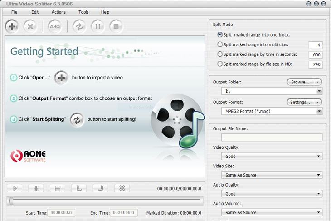
Task: Click the 00:00:00.0/00:00:00.0 playback time readout
Action: point(179,189)
